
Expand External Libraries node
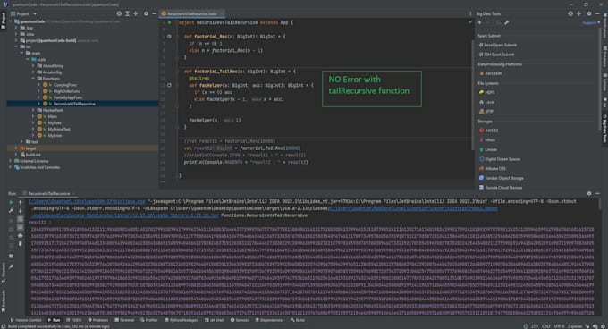11,161
